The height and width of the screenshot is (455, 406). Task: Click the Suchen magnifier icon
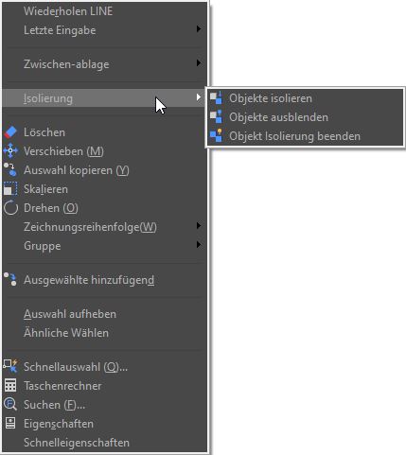click(10, 404)
